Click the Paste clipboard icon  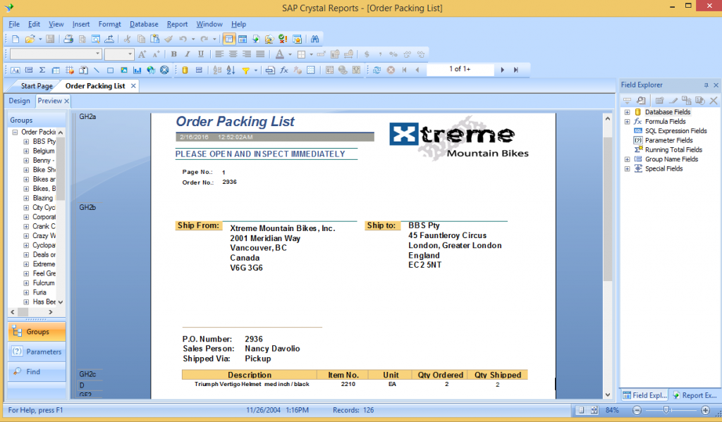coord(154,39)
